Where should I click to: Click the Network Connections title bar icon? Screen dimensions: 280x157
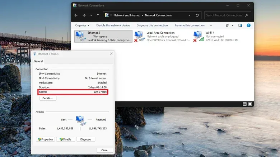75,5
